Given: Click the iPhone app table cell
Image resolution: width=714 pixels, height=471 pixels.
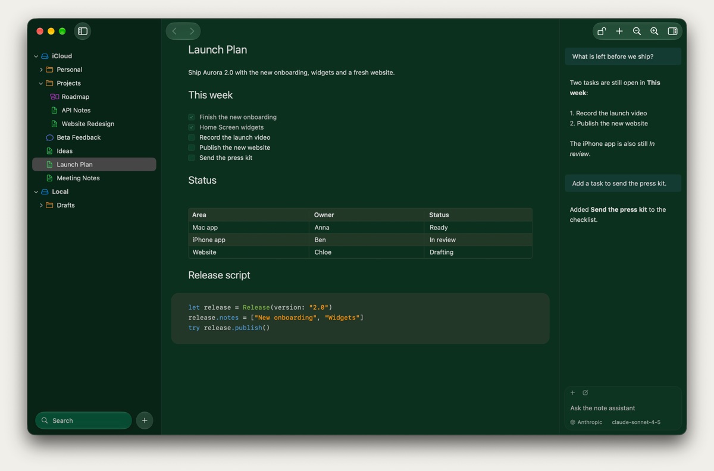Looking at the screenshot, I should click(x=249, y=240).
